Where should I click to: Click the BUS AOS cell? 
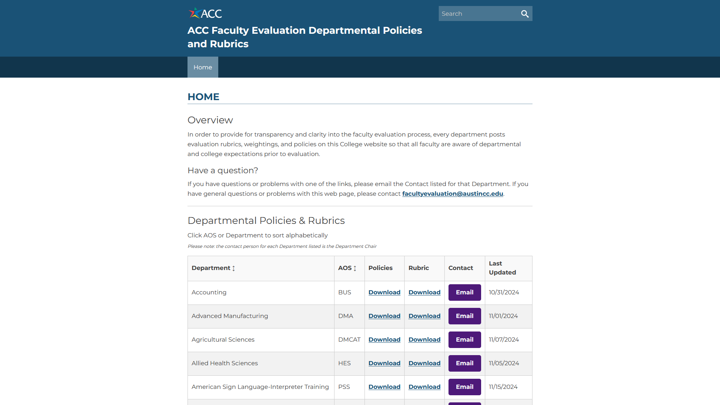[349, 292]
